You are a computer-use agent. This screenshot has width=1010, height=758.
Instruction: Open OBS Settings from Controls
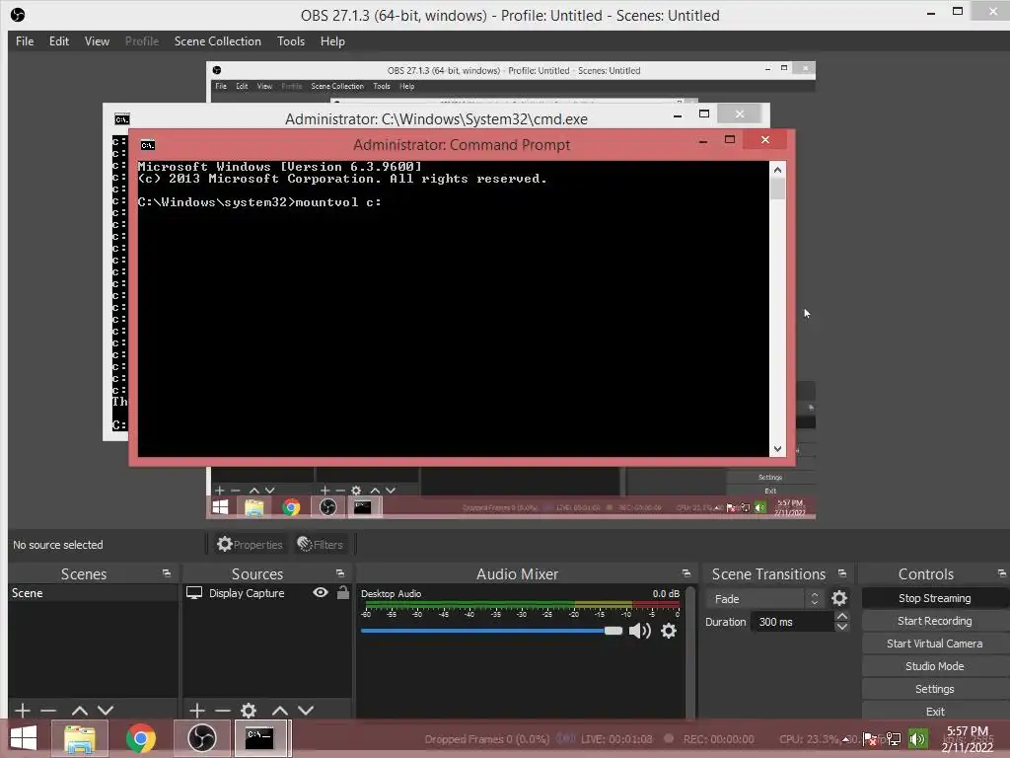pyautogui.click(x=935, y=689)
